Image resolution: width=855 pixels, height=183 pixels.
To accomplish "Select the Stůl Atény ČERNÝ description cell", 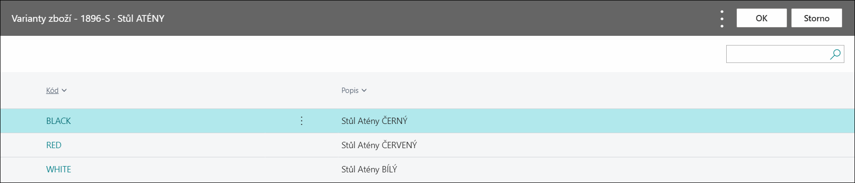I will click(x=374, y=121).
